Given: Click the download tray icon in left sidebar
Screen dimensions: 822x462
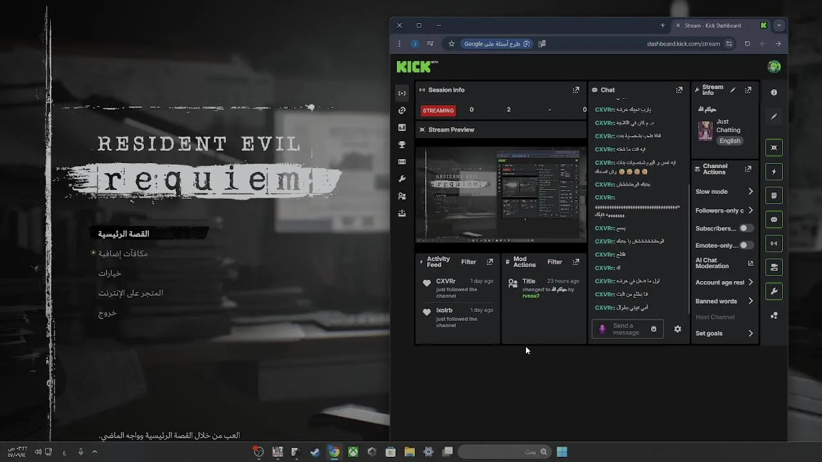Looking at the screenshot, I should click(x=402, y=214).
